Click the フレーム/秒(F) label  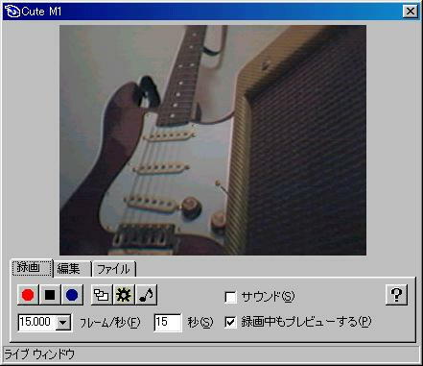(109, 323)
